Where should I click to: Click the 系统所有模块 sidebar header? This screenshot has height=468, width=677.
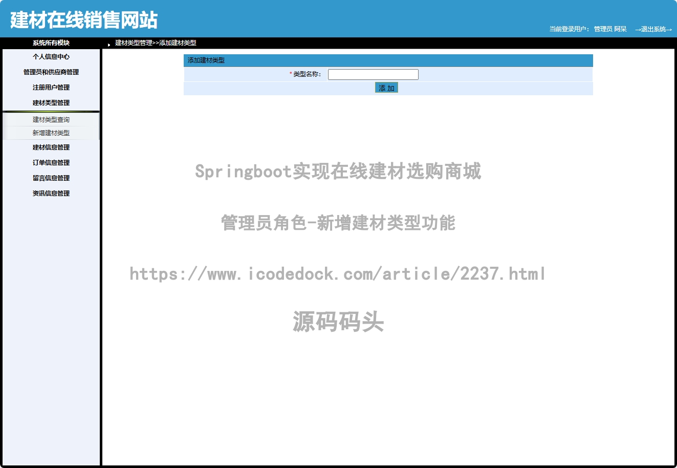click(x=51, y=43)
